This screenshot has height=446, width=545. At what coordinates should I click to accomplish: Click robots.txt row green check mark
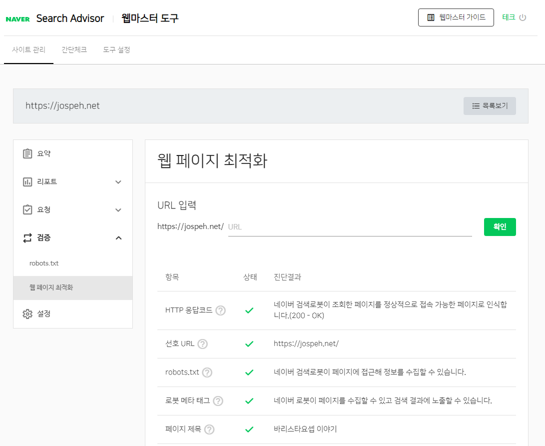[x=249, y=372]
